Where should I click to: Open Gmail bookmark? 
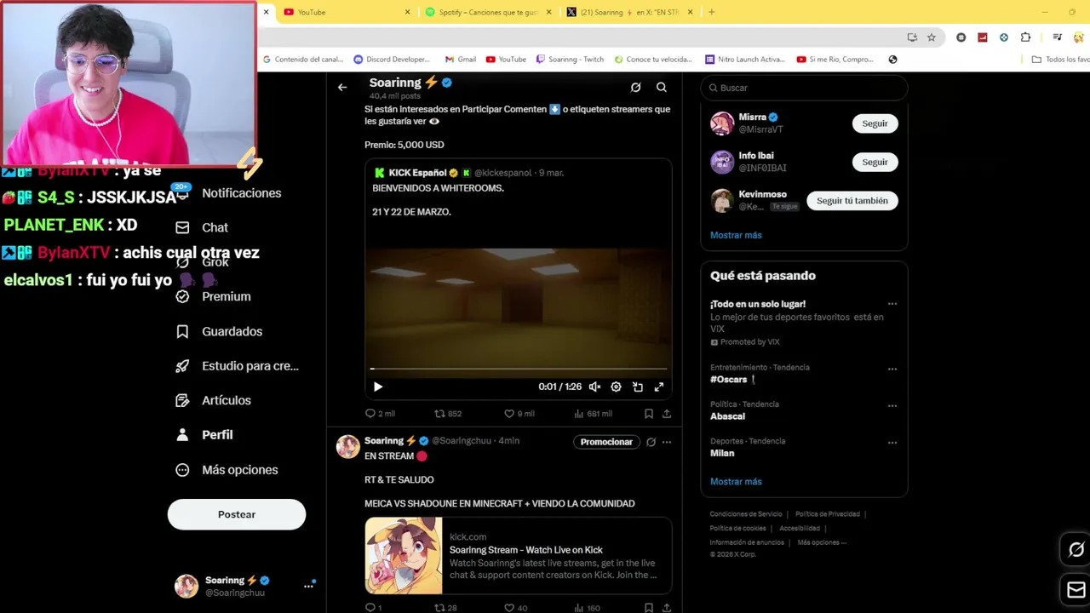coord(460,60)
